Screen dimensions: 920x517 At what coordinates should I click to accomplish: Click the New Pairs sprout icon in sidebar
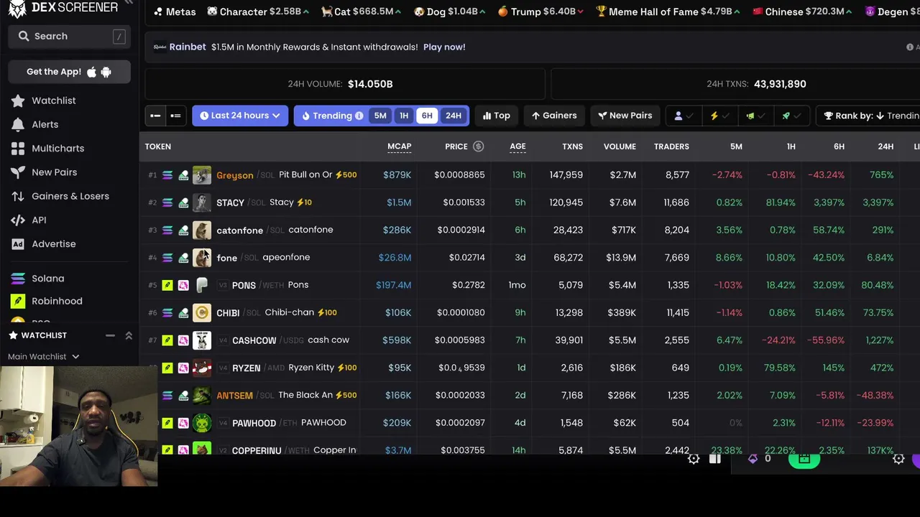[18, 172]
